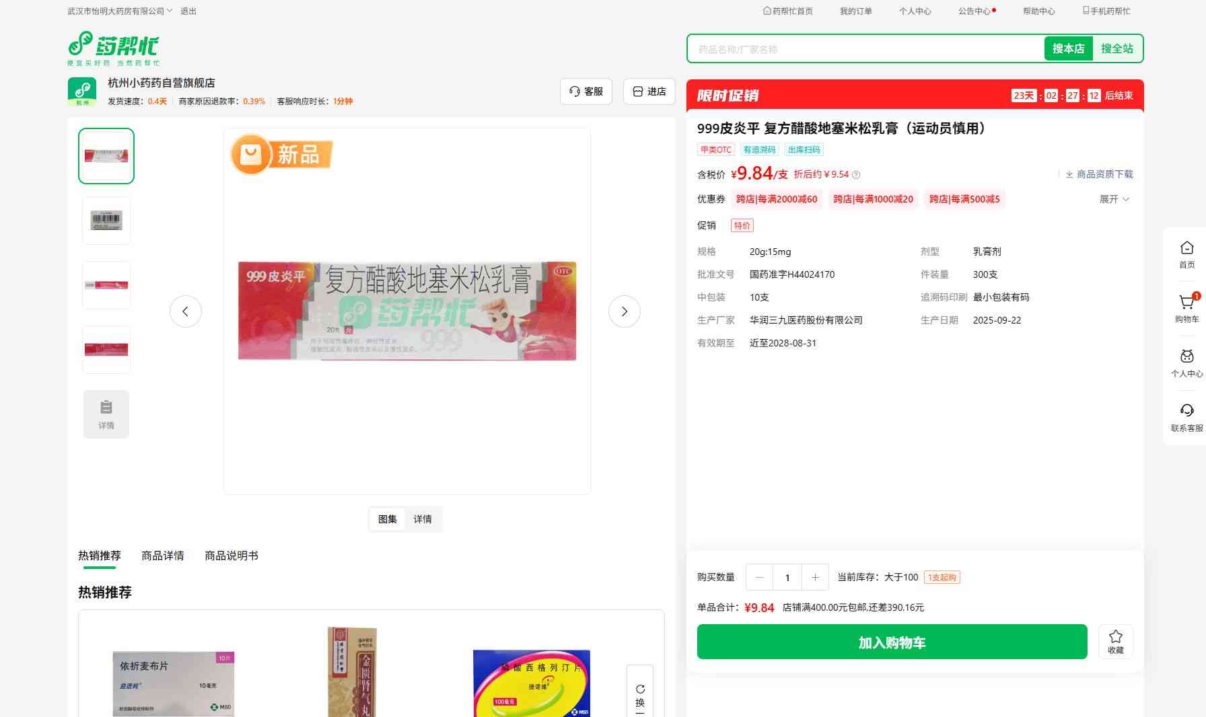Screen dimensions: 1206x717
Task: Click the drug name search field
Action: coord(865,49)
